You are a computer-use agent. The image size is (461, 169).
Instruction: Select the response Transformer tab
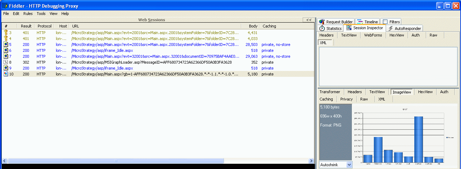click(330, 92)
